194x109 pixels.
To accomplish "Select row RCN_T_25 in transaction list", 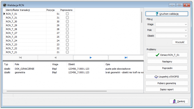I will pos(39,37).
